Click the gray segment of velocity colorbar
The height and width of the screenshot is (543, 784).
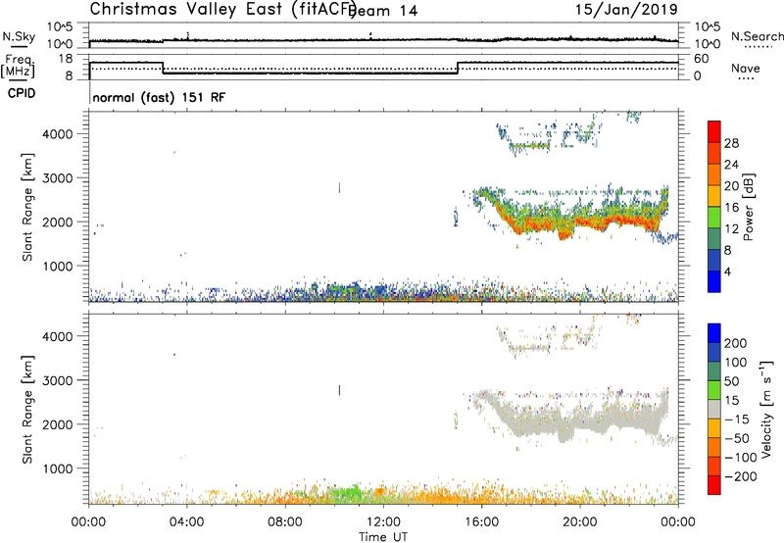coord(714,409)
